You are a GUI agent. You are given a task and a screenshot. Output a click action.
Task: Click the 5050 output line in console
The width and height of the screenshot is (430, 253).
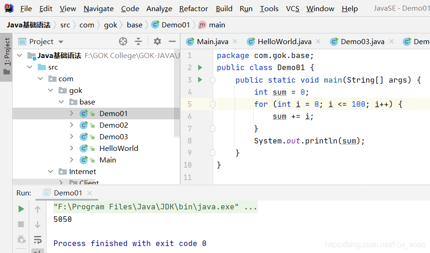pyautogui.click(x=63, y=219)
